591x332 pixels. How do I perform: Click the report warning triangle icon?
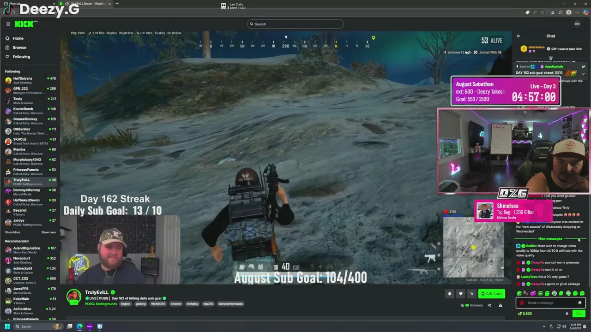500,305
